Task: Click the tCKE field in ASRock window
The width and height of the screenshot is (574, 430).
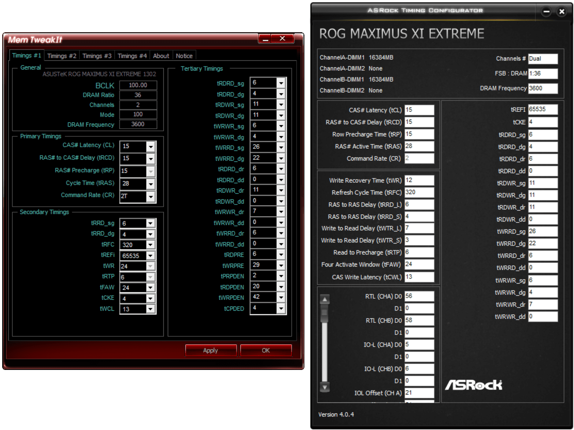Action: click(543, 122)
